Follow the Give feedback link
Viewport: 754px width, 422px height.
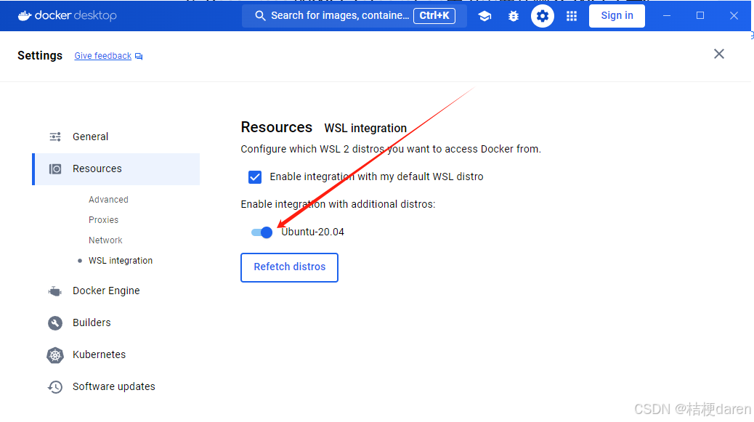[103, 56]
